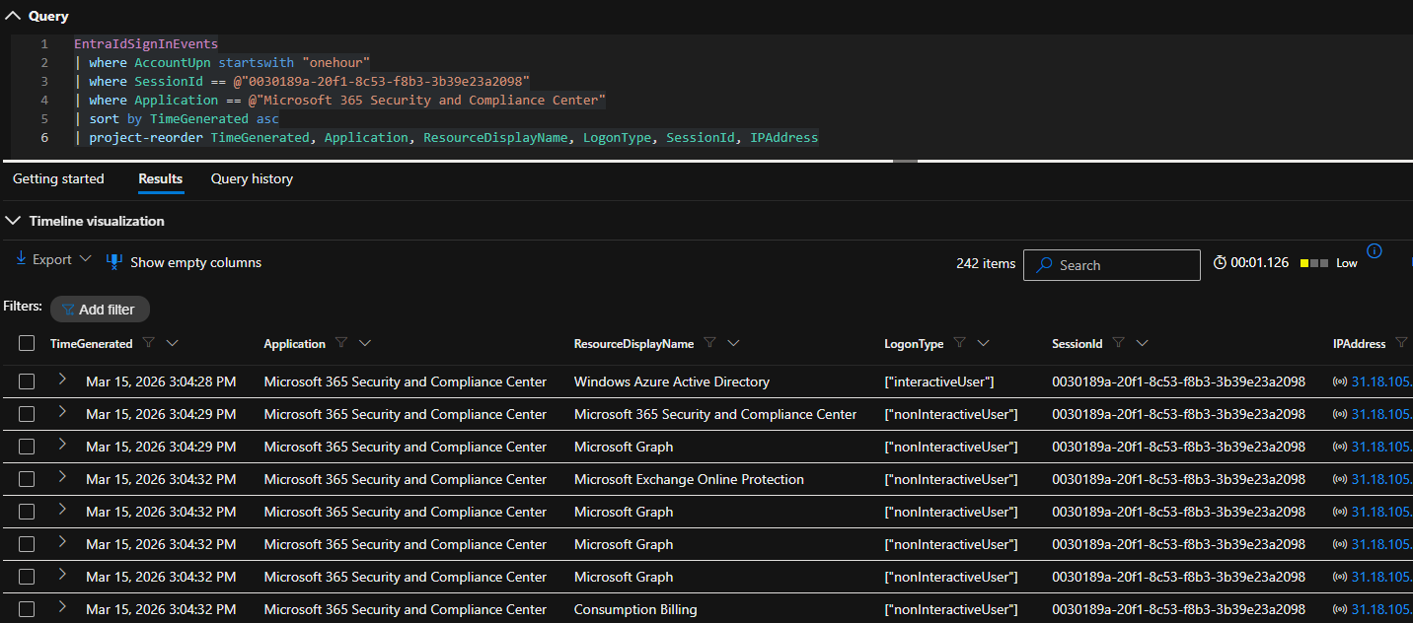Click the signal icon beside the first IP address

click(1341, 381)
